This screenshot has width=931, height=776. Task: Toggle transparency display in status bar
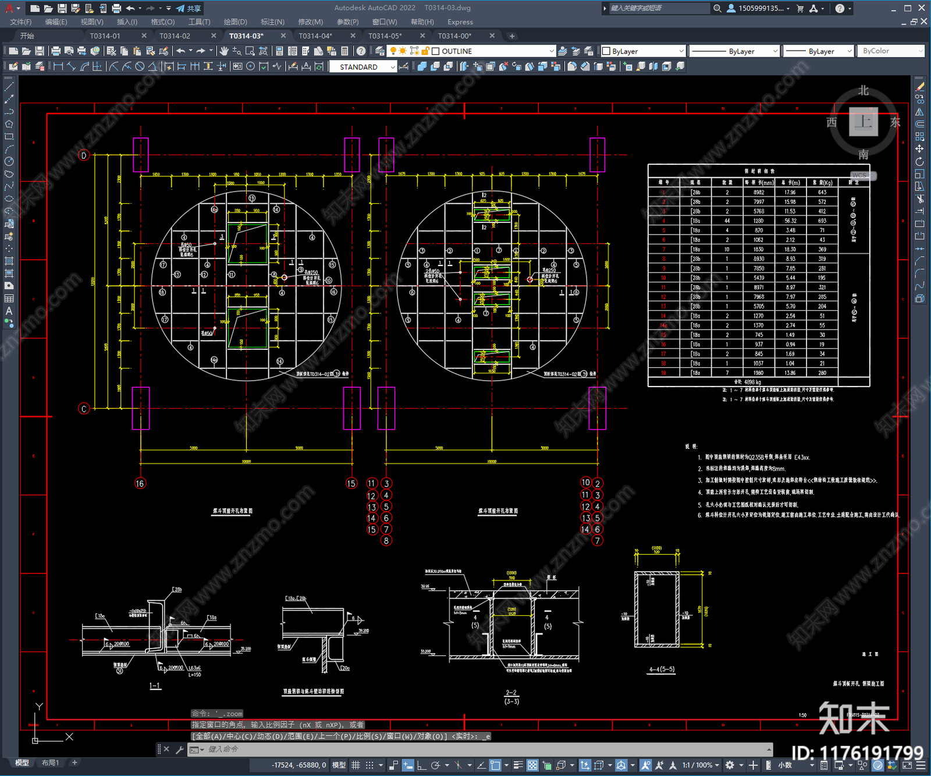click(532, 765)
